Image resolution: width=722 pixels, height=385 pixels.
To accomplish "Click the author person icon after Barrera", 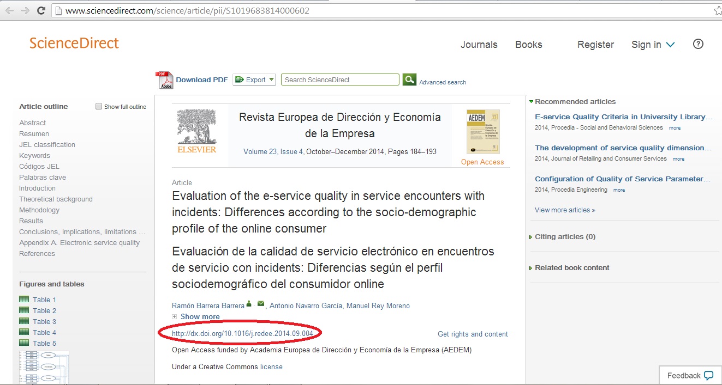I will [249, 304].
